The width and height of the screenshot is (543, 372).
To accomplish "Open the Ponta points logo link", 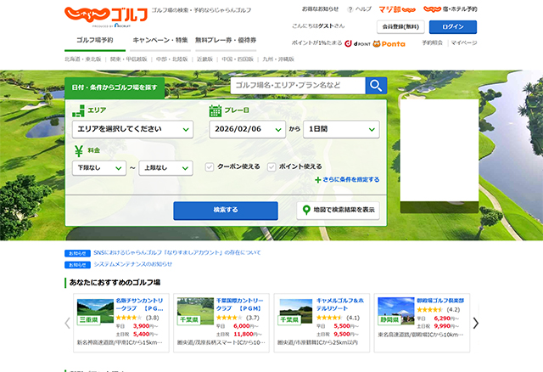I will (x=388, y=42).
